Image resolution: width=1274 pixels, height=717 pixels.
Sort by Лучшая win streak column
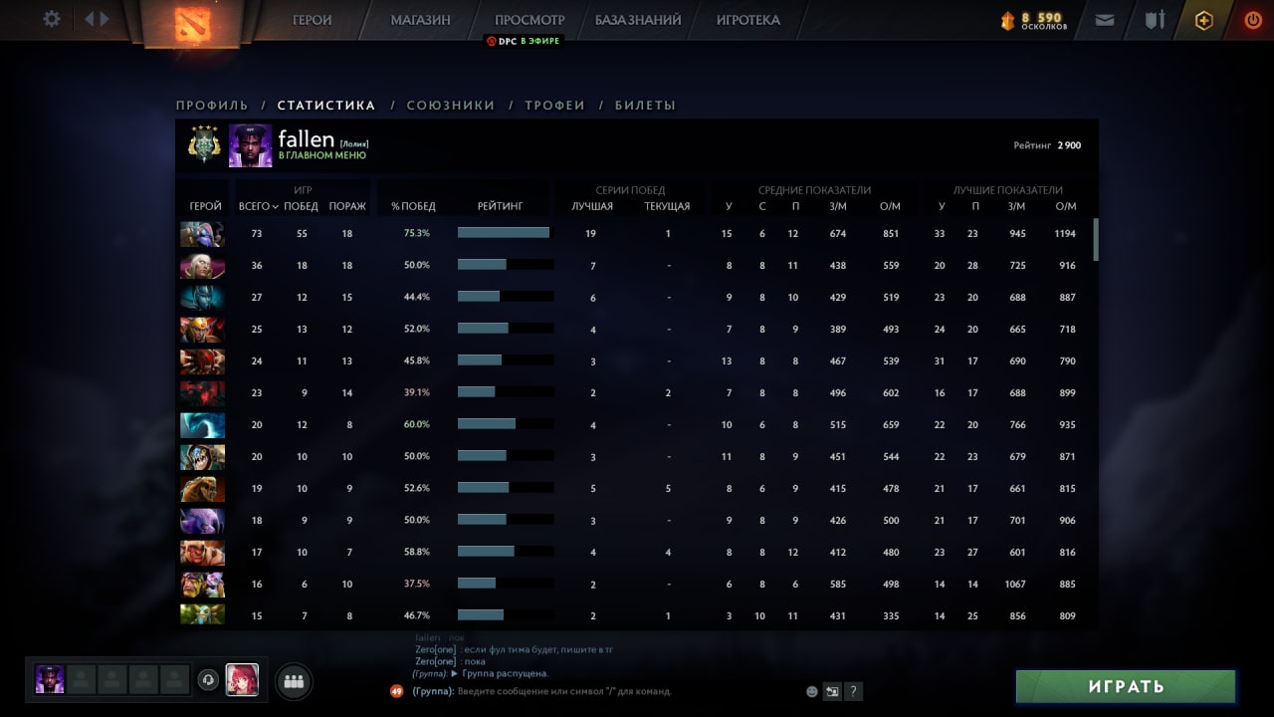tap(592, 206)
